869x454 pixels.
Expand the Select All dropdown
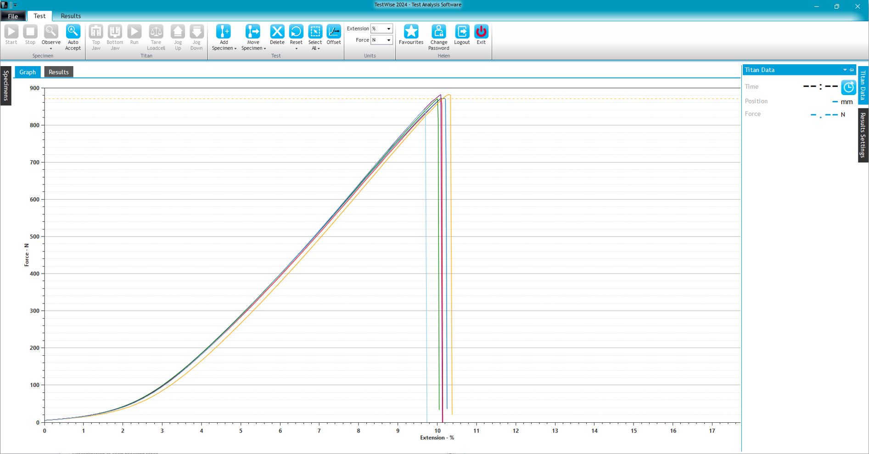click(x=319, y=49)
